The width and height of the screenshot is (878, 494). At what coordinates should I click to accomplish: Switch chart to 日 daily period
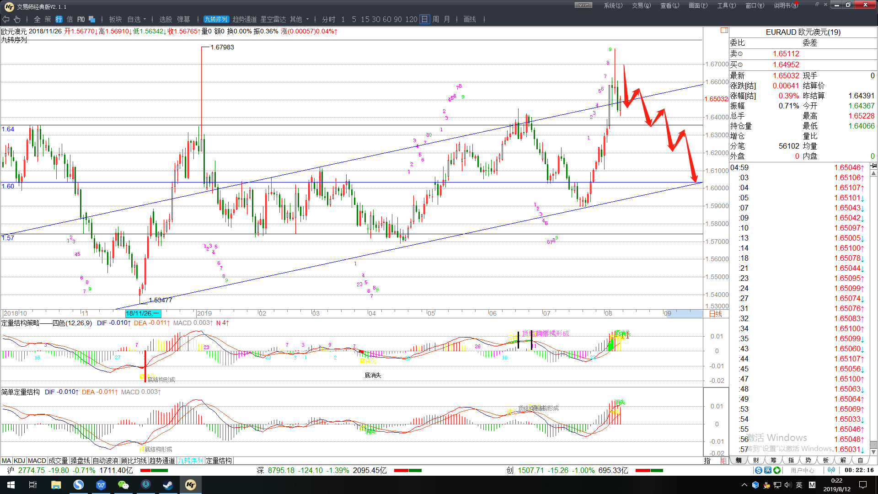(425, 19)
